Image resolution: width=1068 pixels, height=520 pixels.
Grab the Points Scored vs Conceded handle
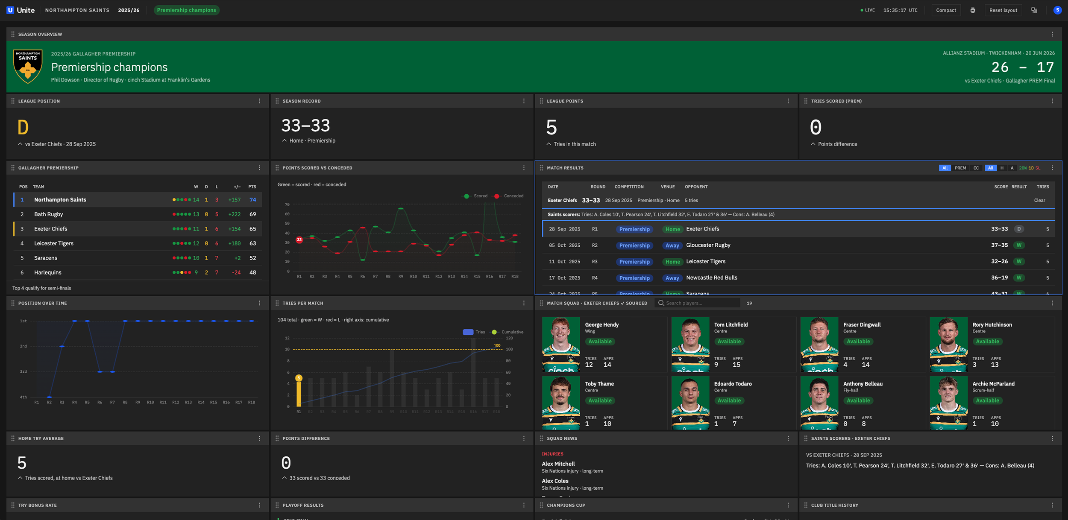(x=277, y=168)
